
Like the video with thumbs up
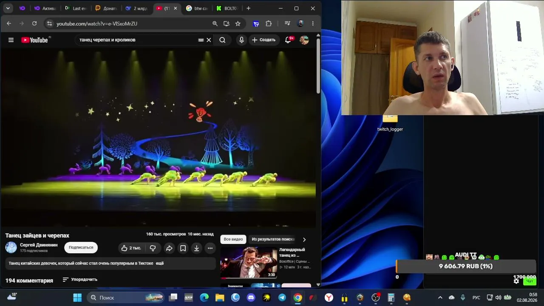tap(131, 248)
